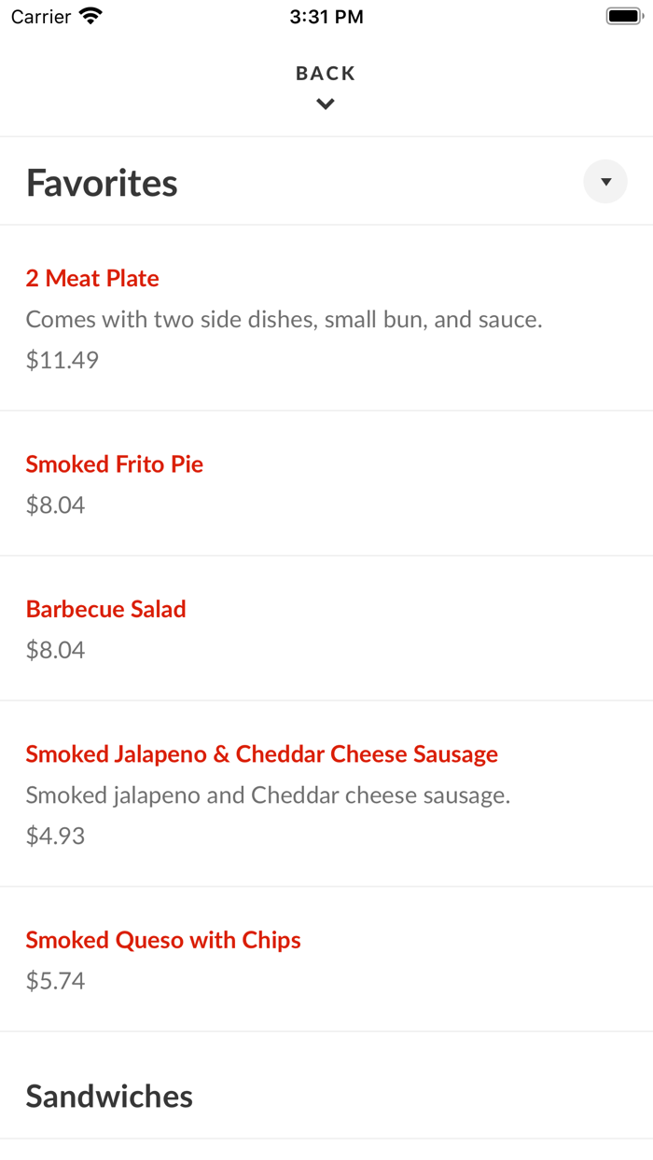
Task: Tap the $11.49 price of 2 Meat Plate
Action: pyautogui.click(x=62, y=360)
